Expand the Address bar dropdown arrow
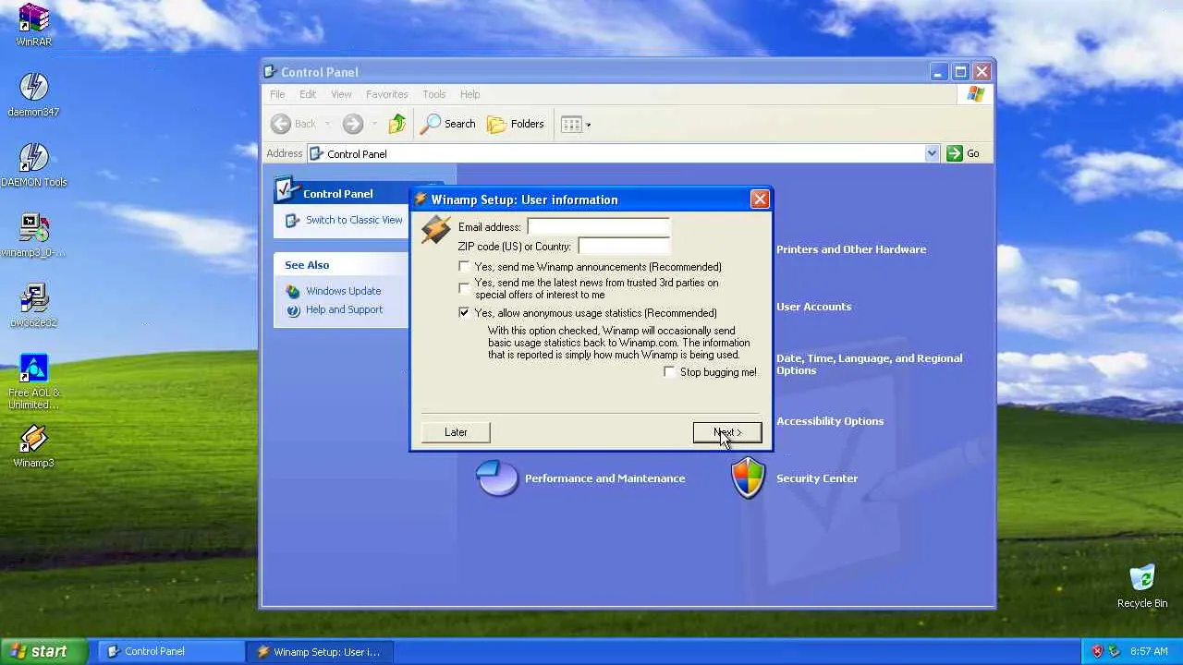Image resolution: width=1183 pixels, height=665 pixels. tap(932, 153)
